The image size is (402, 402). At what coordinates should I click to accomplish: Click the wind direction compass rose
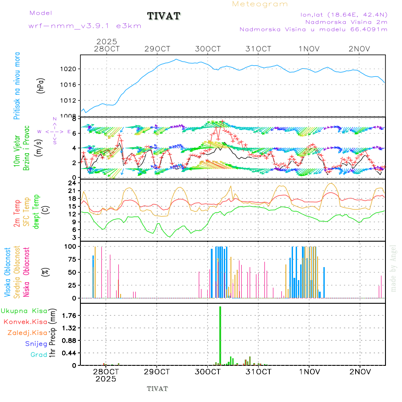point(54,131)
